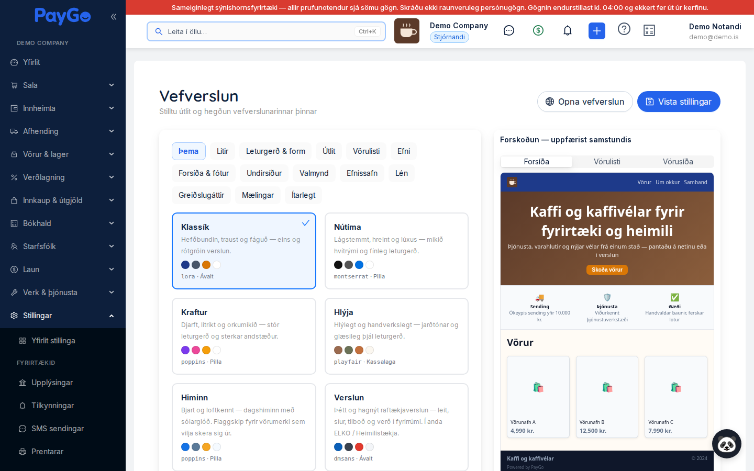Image resolution: width=754 pixels, height=471 pixels.
Task: Open the Greiðslugáttir tab
Action: 201,195
